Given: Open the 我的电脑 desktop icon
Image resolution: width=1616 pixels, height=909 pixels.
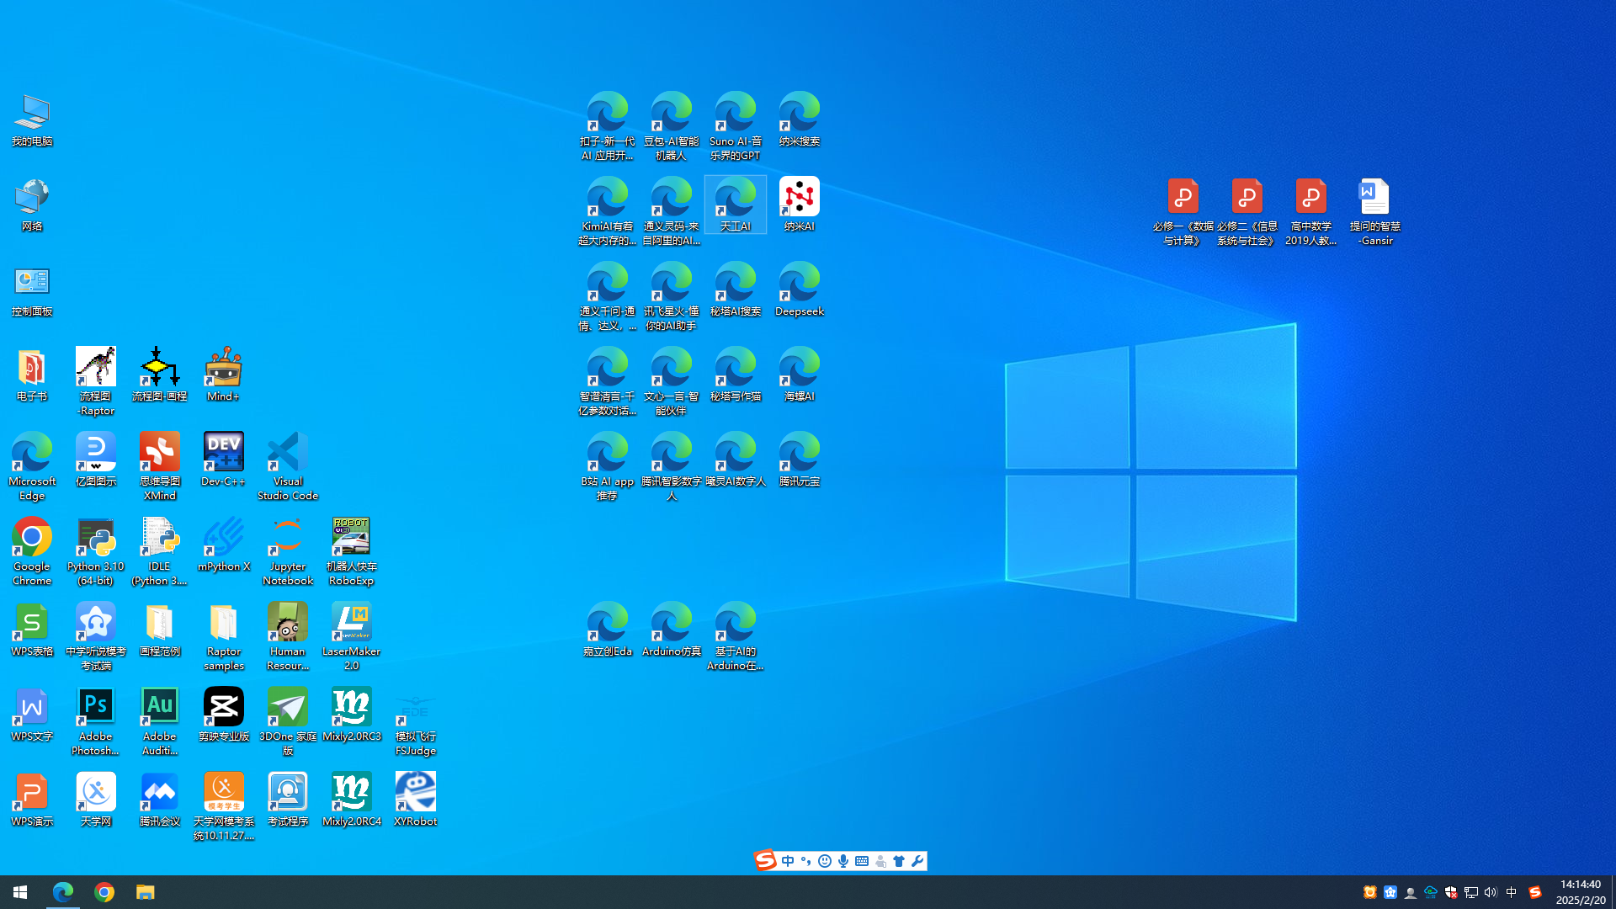Looking at the screenshot, I should tap(32, 121).
